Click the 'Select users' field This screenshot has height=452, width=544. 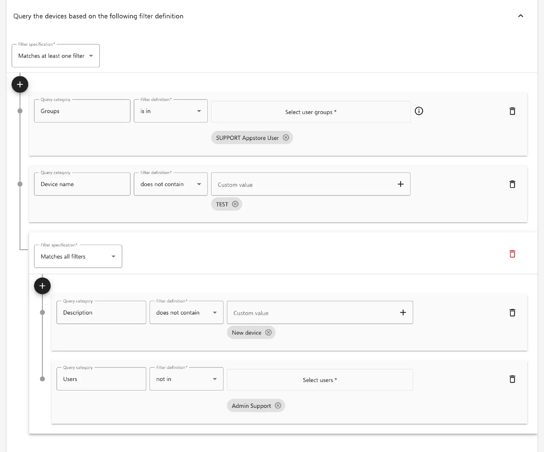pos(320,380)
